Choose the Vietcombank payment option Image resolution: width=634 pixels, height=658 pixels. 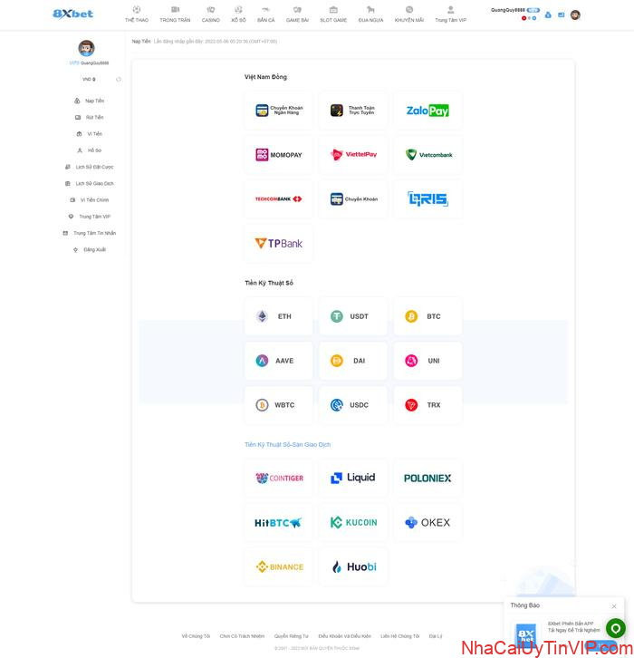click(427, 155)
